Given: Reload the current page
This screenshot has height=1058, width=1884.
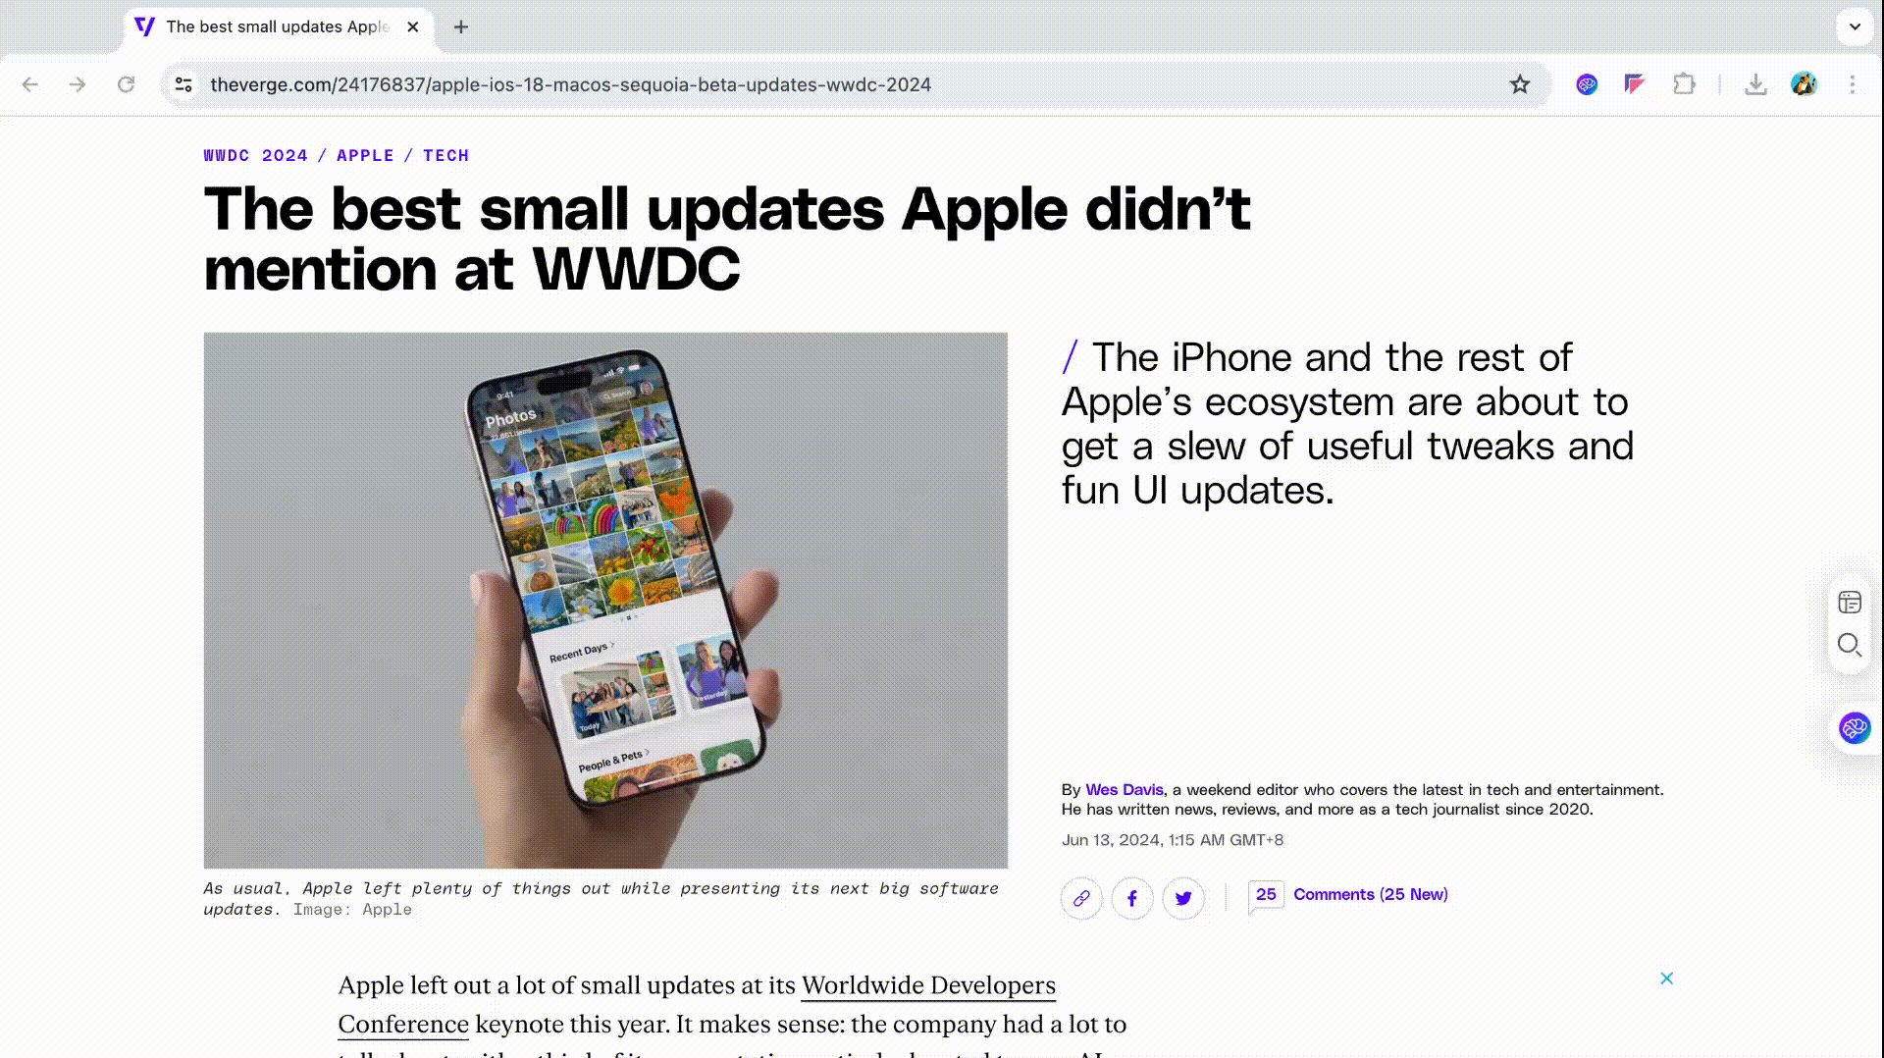Looking at the screenshot, I should click(x=126, y=84).
